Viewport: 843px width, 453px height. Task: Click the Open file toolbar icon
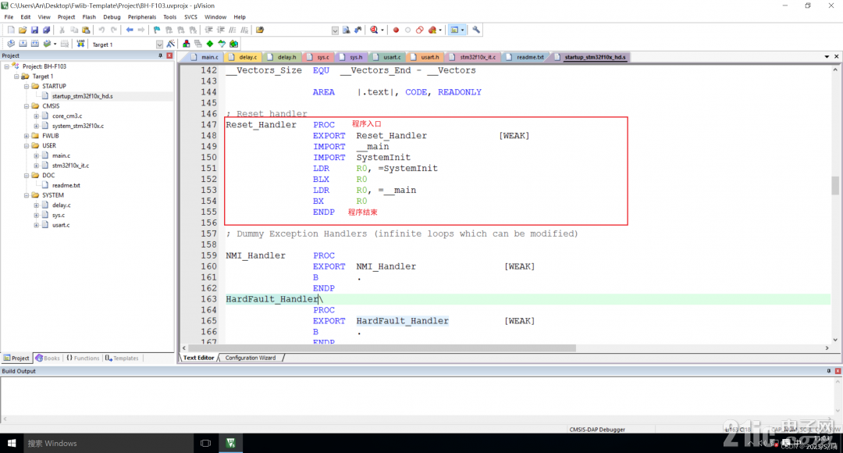[23, 30]
